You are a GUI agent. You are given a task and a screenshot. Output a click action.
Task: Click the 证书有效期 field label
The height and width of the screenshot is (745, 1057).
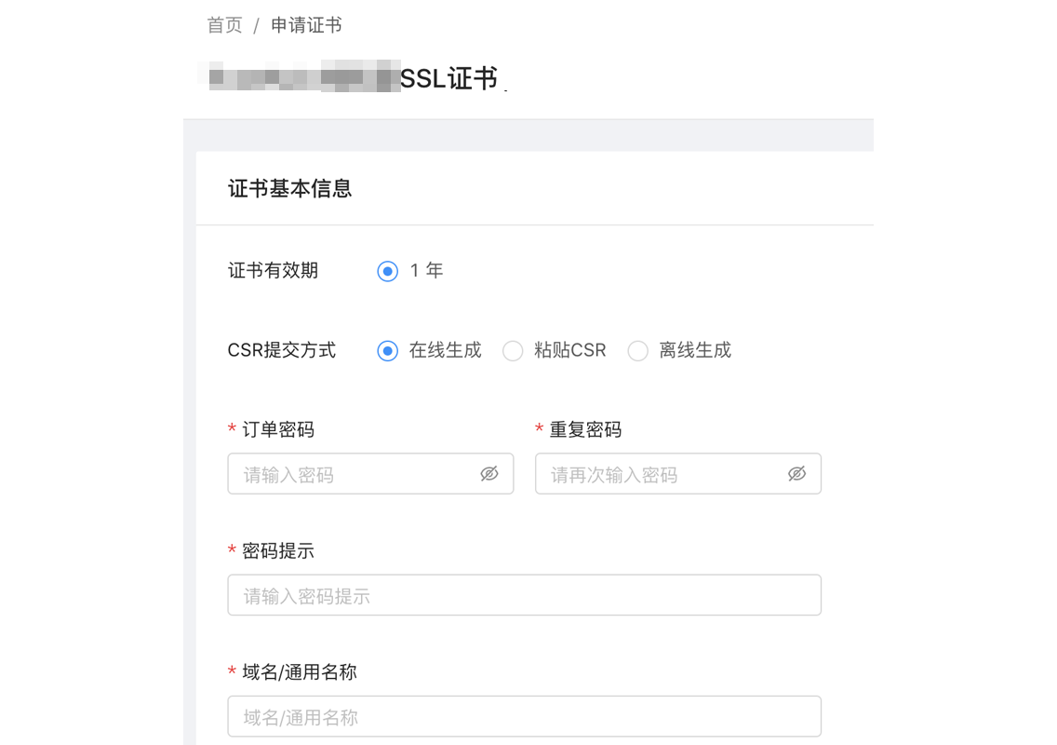pyautogui.click(x=273, y=271)
